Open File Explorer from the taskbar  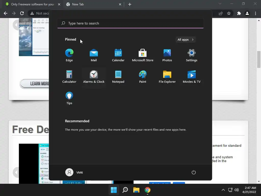[x=136, y=190]
